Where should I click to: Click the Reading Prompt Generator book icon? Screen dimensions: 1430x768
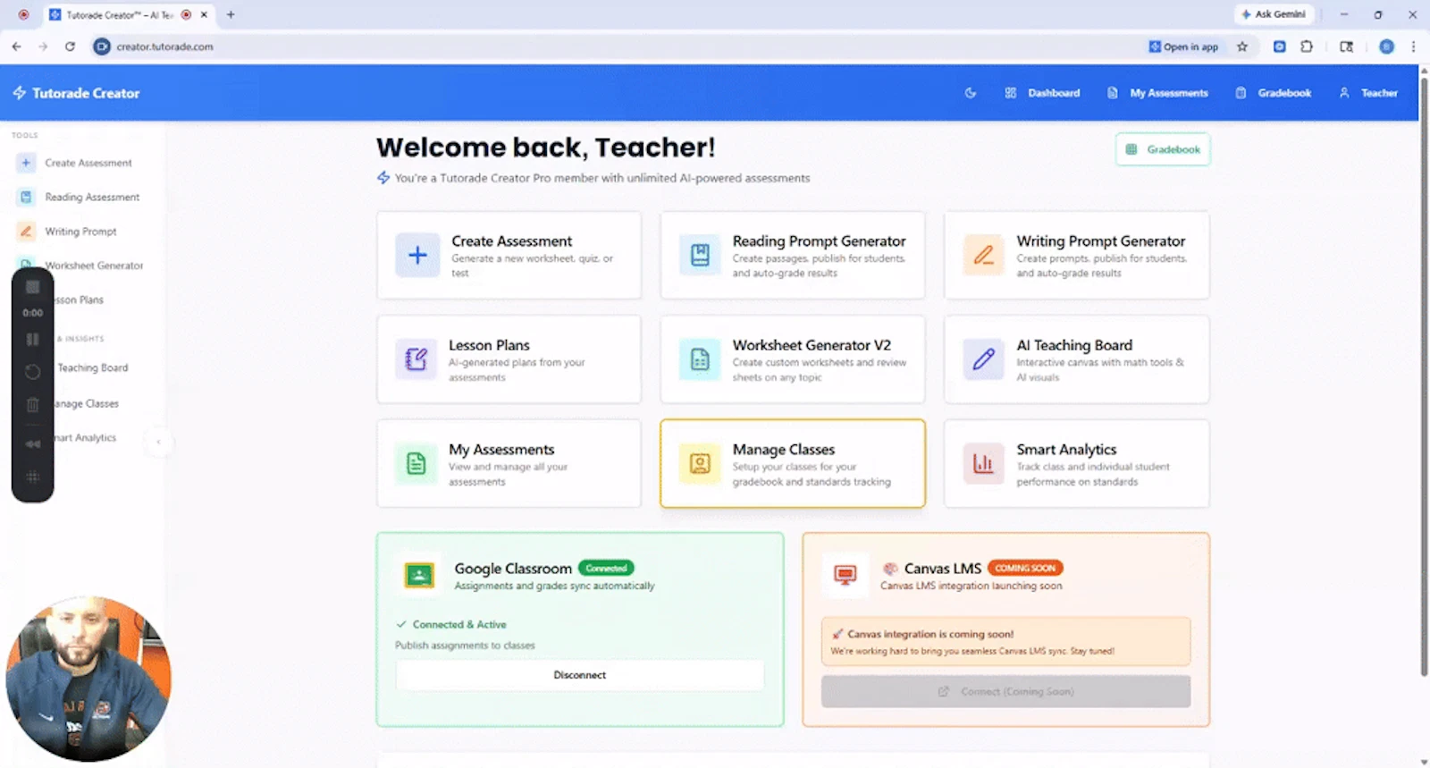[700, 255]
